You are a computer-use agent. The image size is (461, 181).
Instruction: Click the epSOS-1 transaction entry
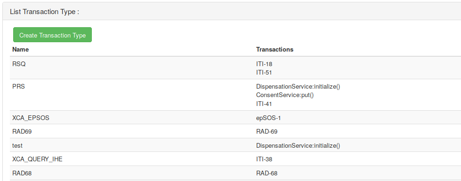coord(268,118)
